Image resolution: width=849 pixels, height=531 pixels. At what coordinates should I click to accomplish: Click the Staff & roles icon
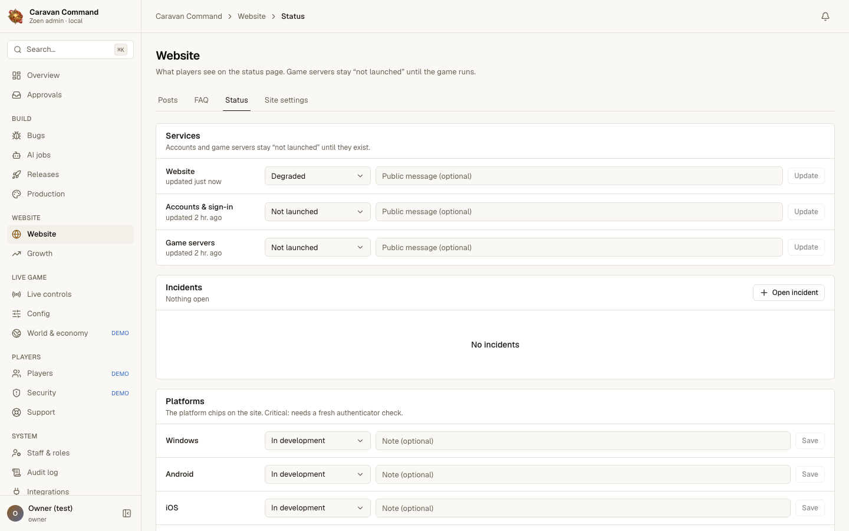tap(17, 453)
